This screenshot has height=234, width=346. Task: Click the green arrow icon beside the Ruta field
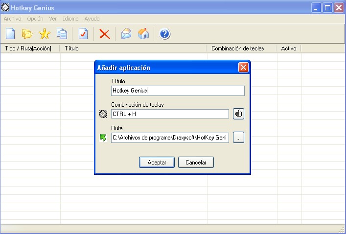(103, 138)
